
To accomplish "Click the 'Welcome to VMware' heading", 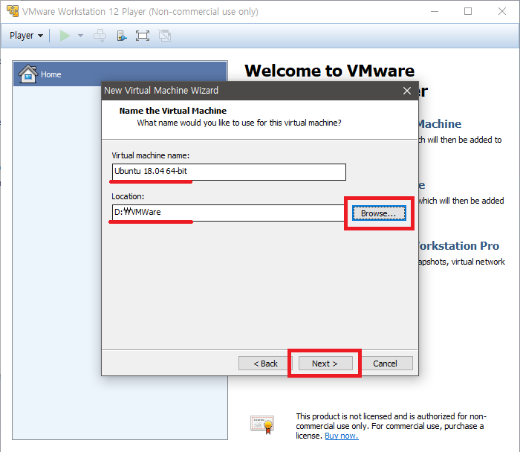I will click(330, 71).
